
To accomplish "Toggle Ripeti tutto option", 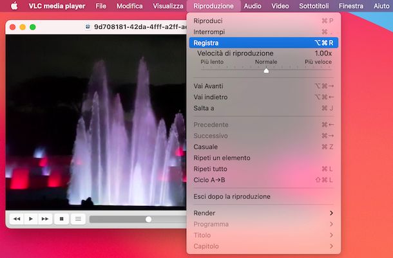I will click(264, 169).
